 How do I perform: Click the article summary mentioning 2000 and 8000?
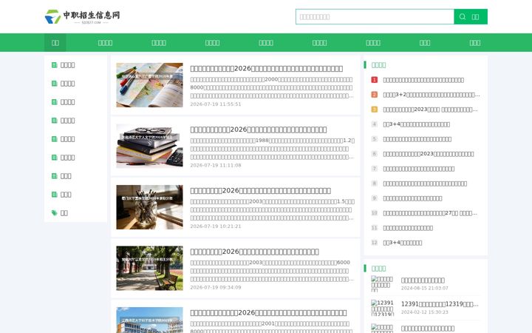coord(272,87)
